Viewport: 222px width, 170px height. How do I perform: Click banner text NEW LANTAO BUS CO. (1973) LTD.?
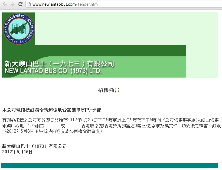coord(53,71)
